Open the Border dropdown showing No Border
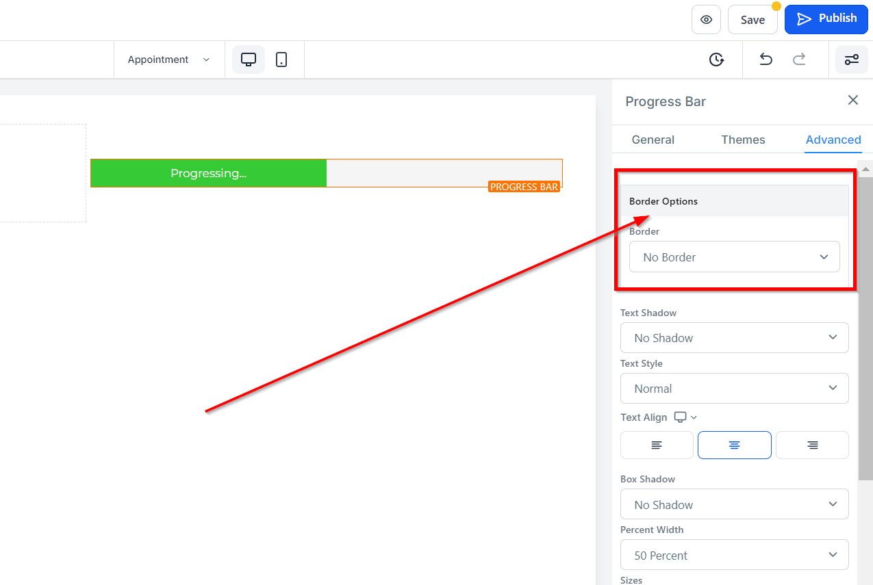This screenshot has height=585, width=873. [x=735, y=257]
